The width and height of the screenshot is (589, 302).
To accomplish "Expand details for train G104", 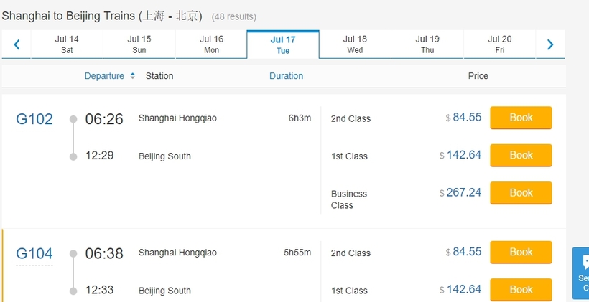I will click(x=34, y=254).
